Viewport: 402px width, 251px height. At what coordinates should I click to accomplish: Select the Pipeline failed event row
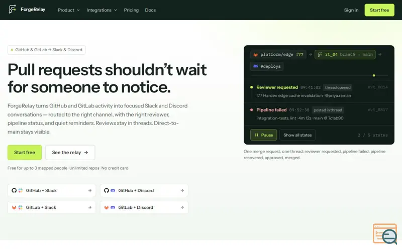319,114
